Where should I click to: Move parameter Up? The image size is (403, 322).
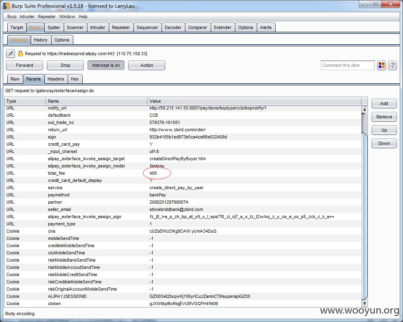[x=384, y=130]
